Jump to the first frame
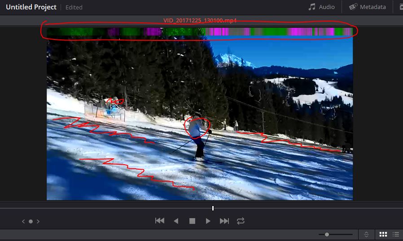Screen dimensions: 403x241 [x=160, y=221]
